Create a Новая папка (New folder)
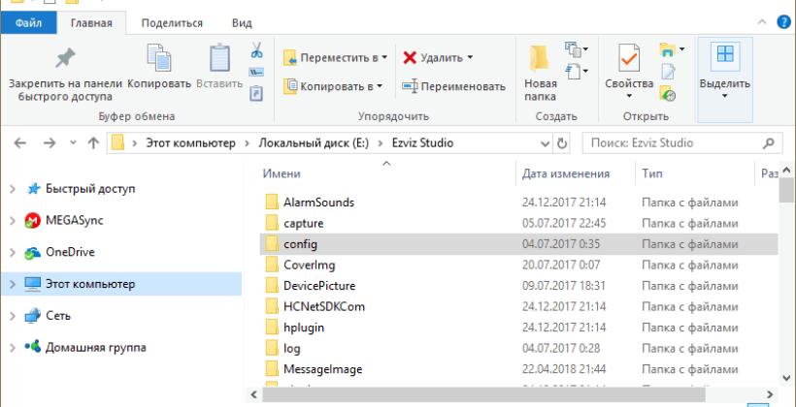The height and width of the screenshot is (407, 796). click(x=540, y=74)
